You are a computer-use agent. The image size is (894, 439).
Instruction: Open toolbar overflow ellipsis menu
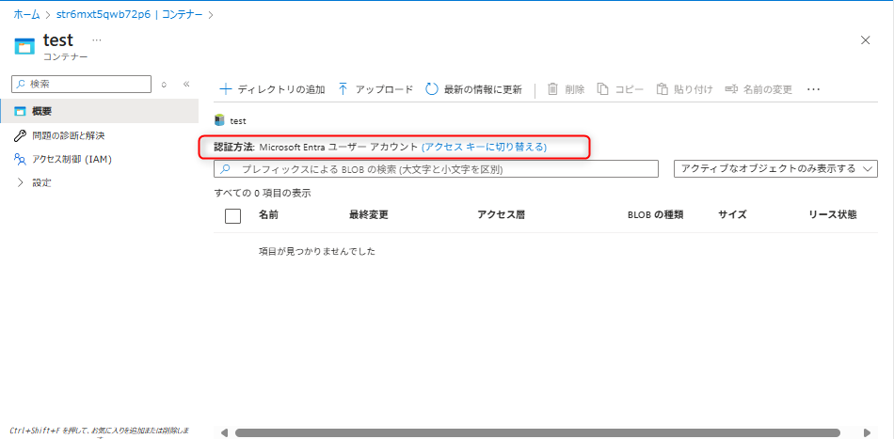tap(814, 89)
